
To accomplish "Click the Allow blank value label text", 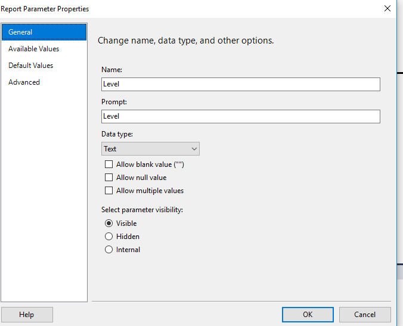I will (150, 164).
